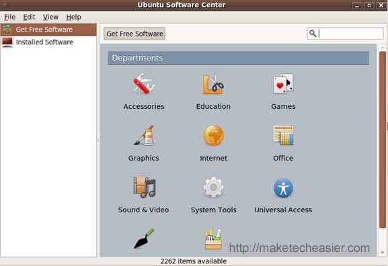Click the Education label
The image size is (388, 266).
213,106
